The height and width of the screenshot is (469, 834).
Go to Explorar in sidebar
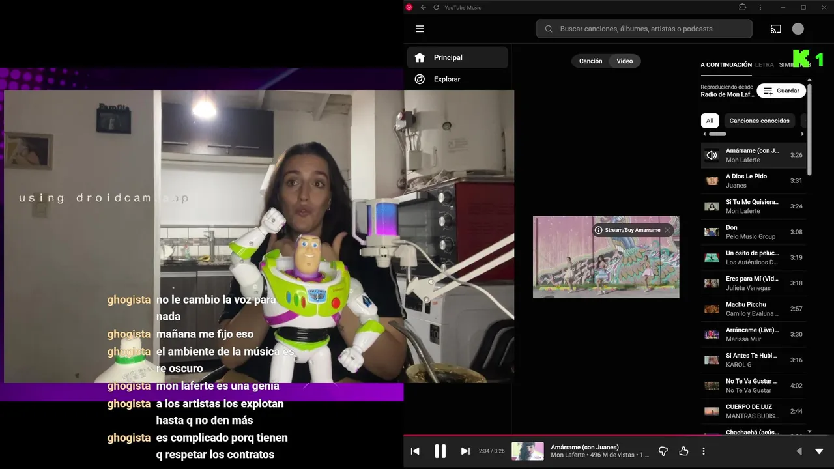tap(457, 79)
